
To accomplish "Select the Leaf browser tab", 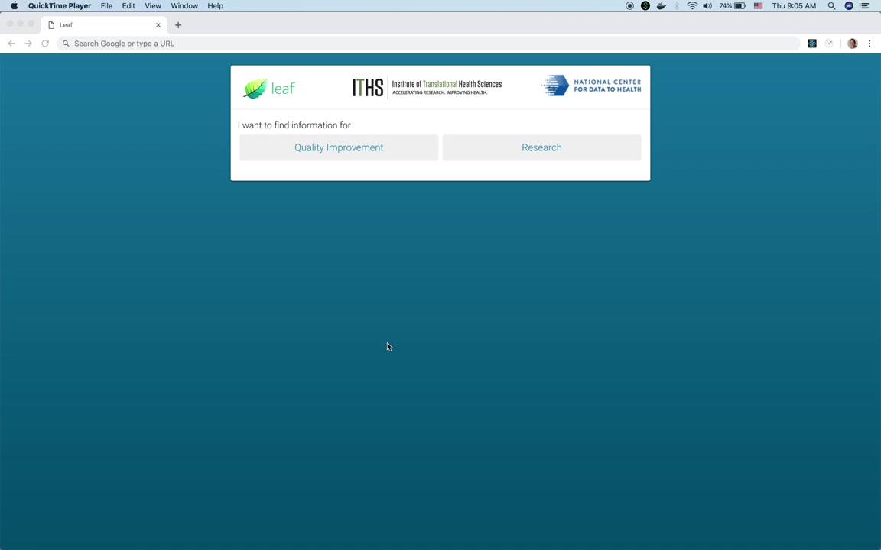I will pos(104,24).
